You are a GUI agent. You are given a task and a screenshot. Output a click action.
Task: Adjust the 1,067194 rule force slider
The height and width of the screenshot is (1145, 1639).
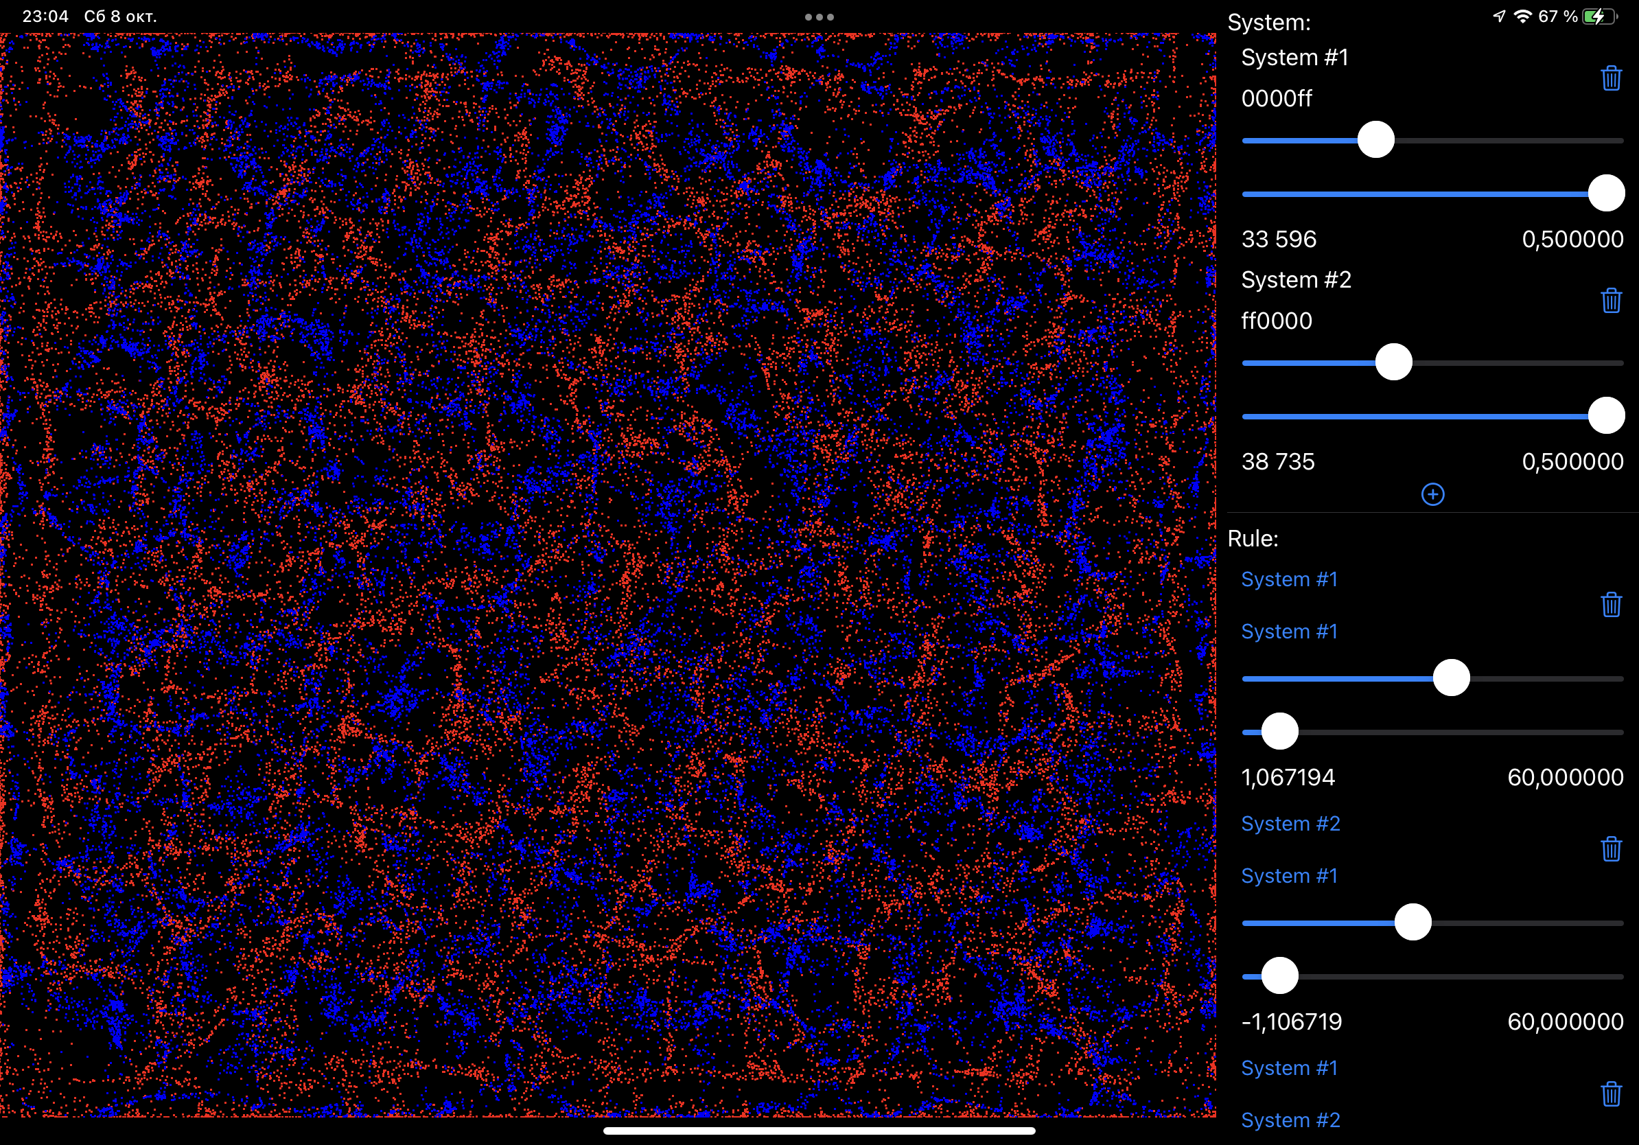click(1432, 678)
